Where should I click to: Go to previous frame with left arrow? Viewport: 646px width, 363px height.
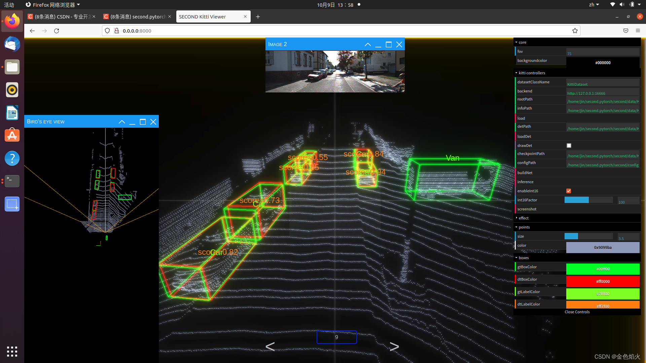coord(270,346)
